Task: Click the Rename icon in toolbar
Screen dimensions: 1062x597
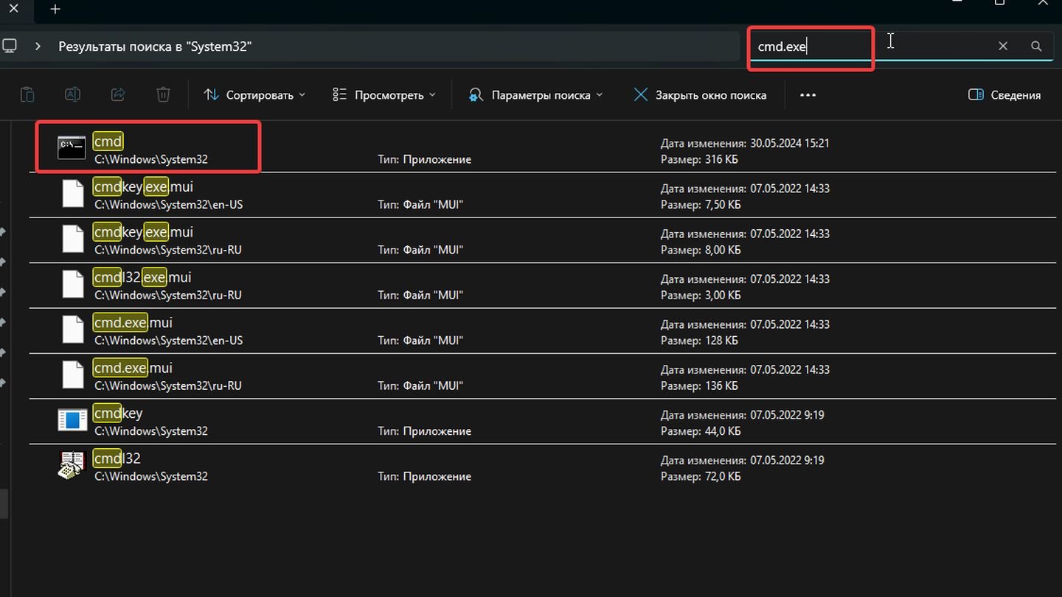Action: point(72,94)
